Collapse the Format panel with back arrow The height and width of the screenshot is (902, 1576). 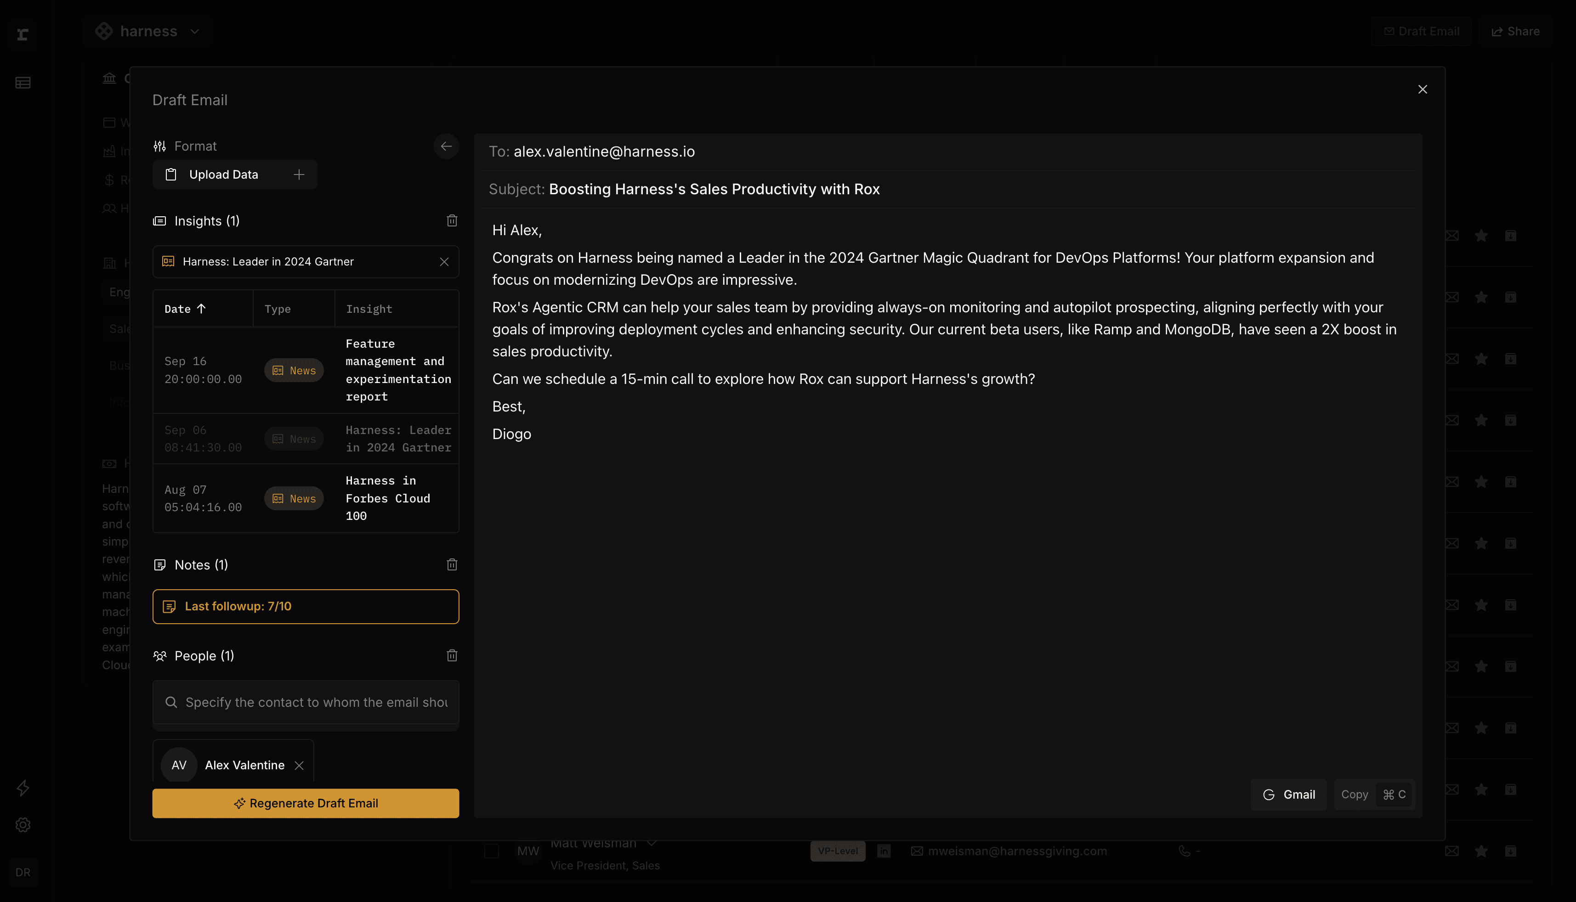[446, 146]
